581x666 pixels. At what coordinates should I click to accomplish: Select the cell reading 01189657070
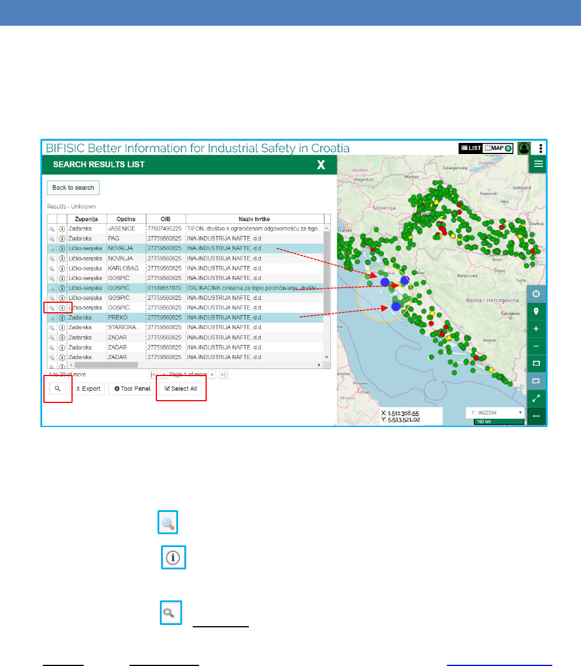coord(166,288)
